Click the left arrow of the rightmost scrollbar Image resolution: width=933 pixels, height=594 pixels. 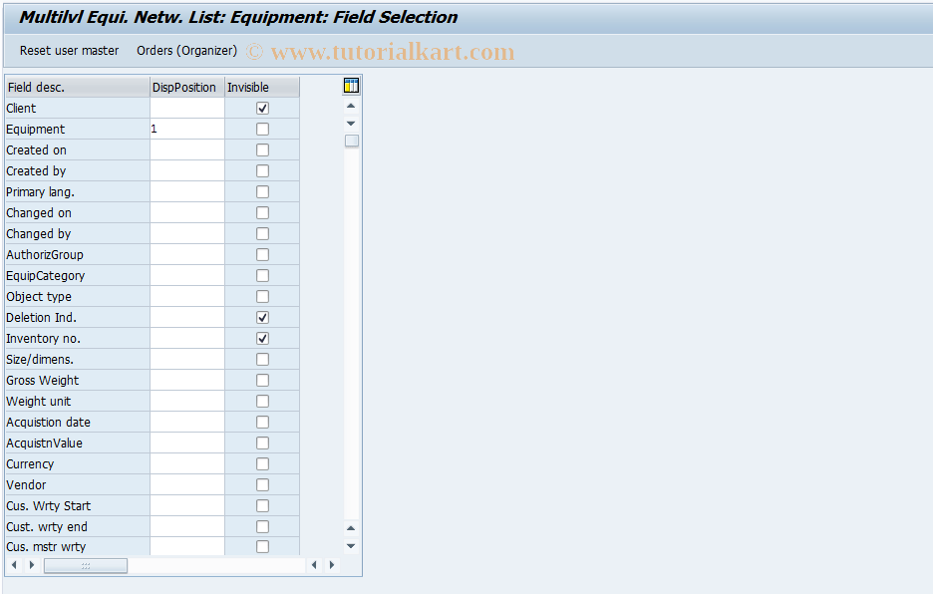(314, 565)
